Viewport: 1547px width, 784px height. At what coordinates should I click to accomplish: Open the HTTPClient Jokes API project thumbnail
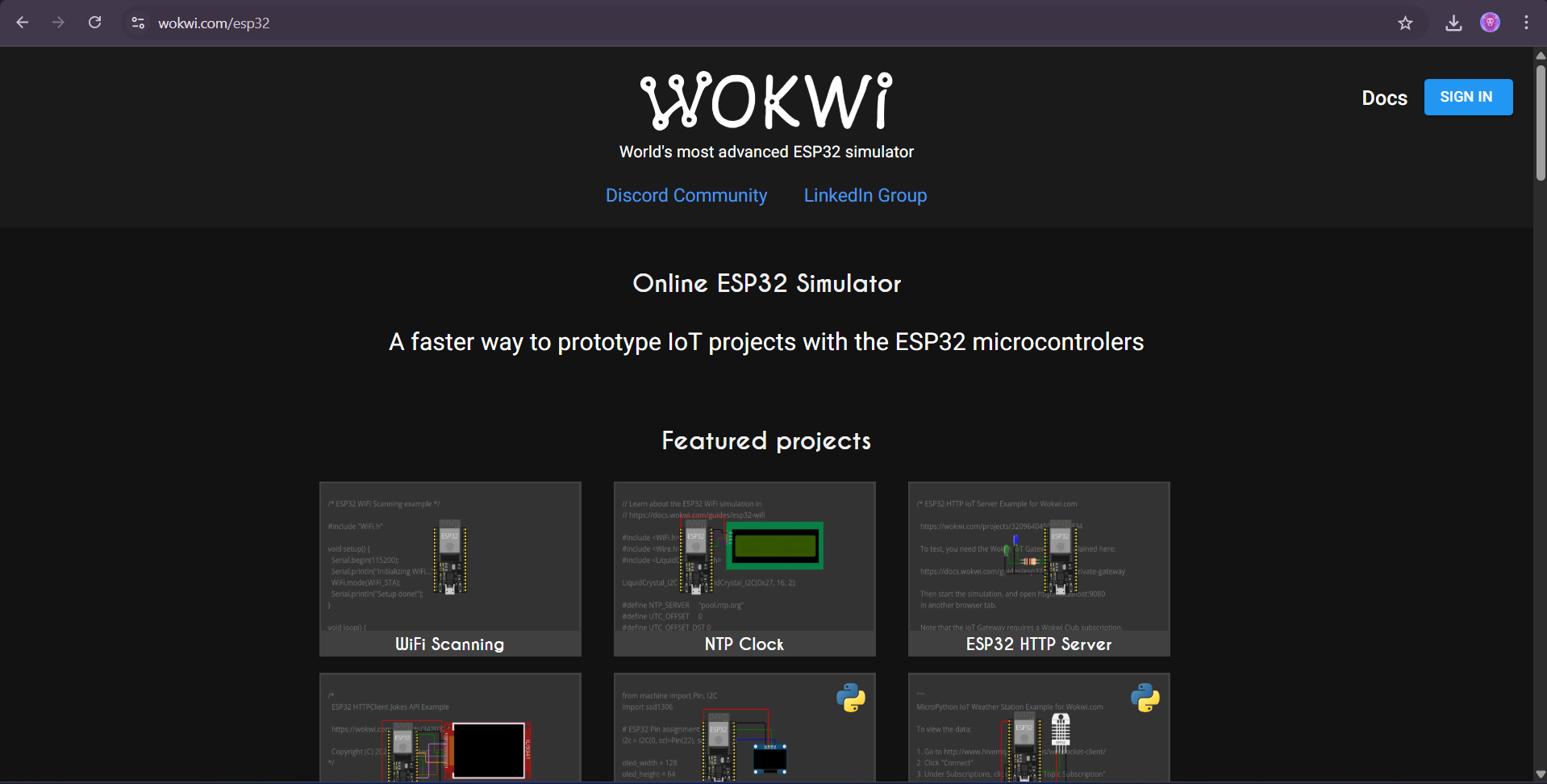coord(450,728)
